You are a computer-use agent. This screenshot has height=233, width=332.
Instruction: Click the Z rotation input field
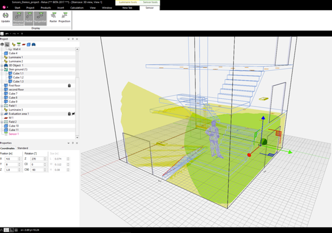pos(37,159)
